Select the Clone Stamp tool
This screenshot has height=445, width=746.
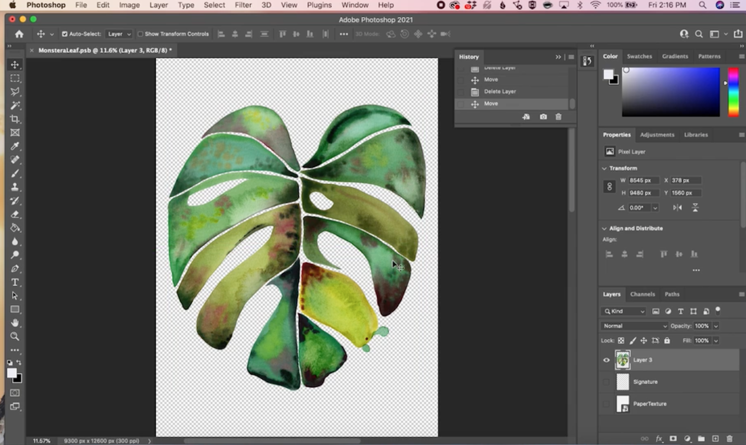pos(15,187)
